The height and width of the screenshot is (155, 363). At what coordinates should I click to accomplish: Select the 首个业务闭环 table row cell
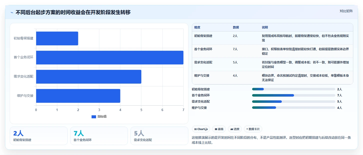coord(203,49)
